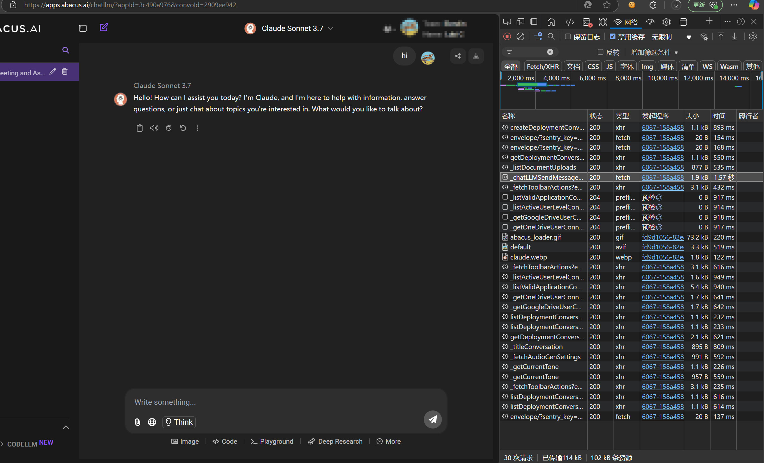
Task: Click the new chat compose icon
Action: pos(104,28)
